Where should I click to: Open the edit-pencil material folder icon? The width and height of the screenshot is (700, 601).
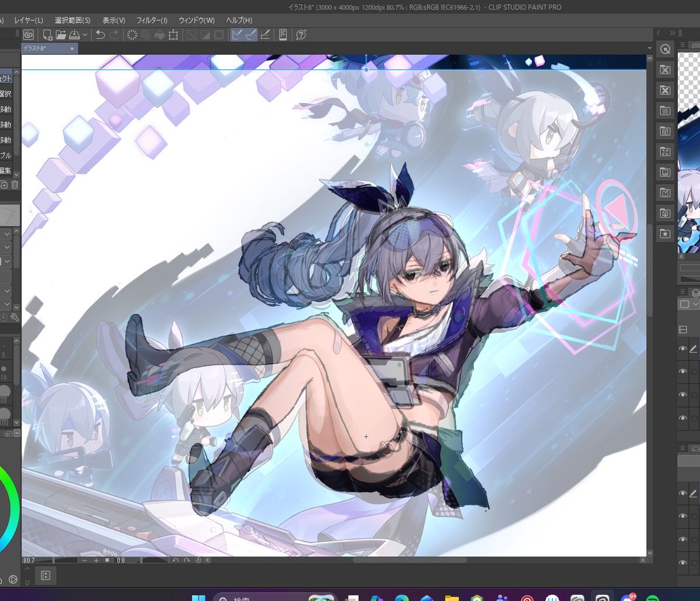point(664,192)
